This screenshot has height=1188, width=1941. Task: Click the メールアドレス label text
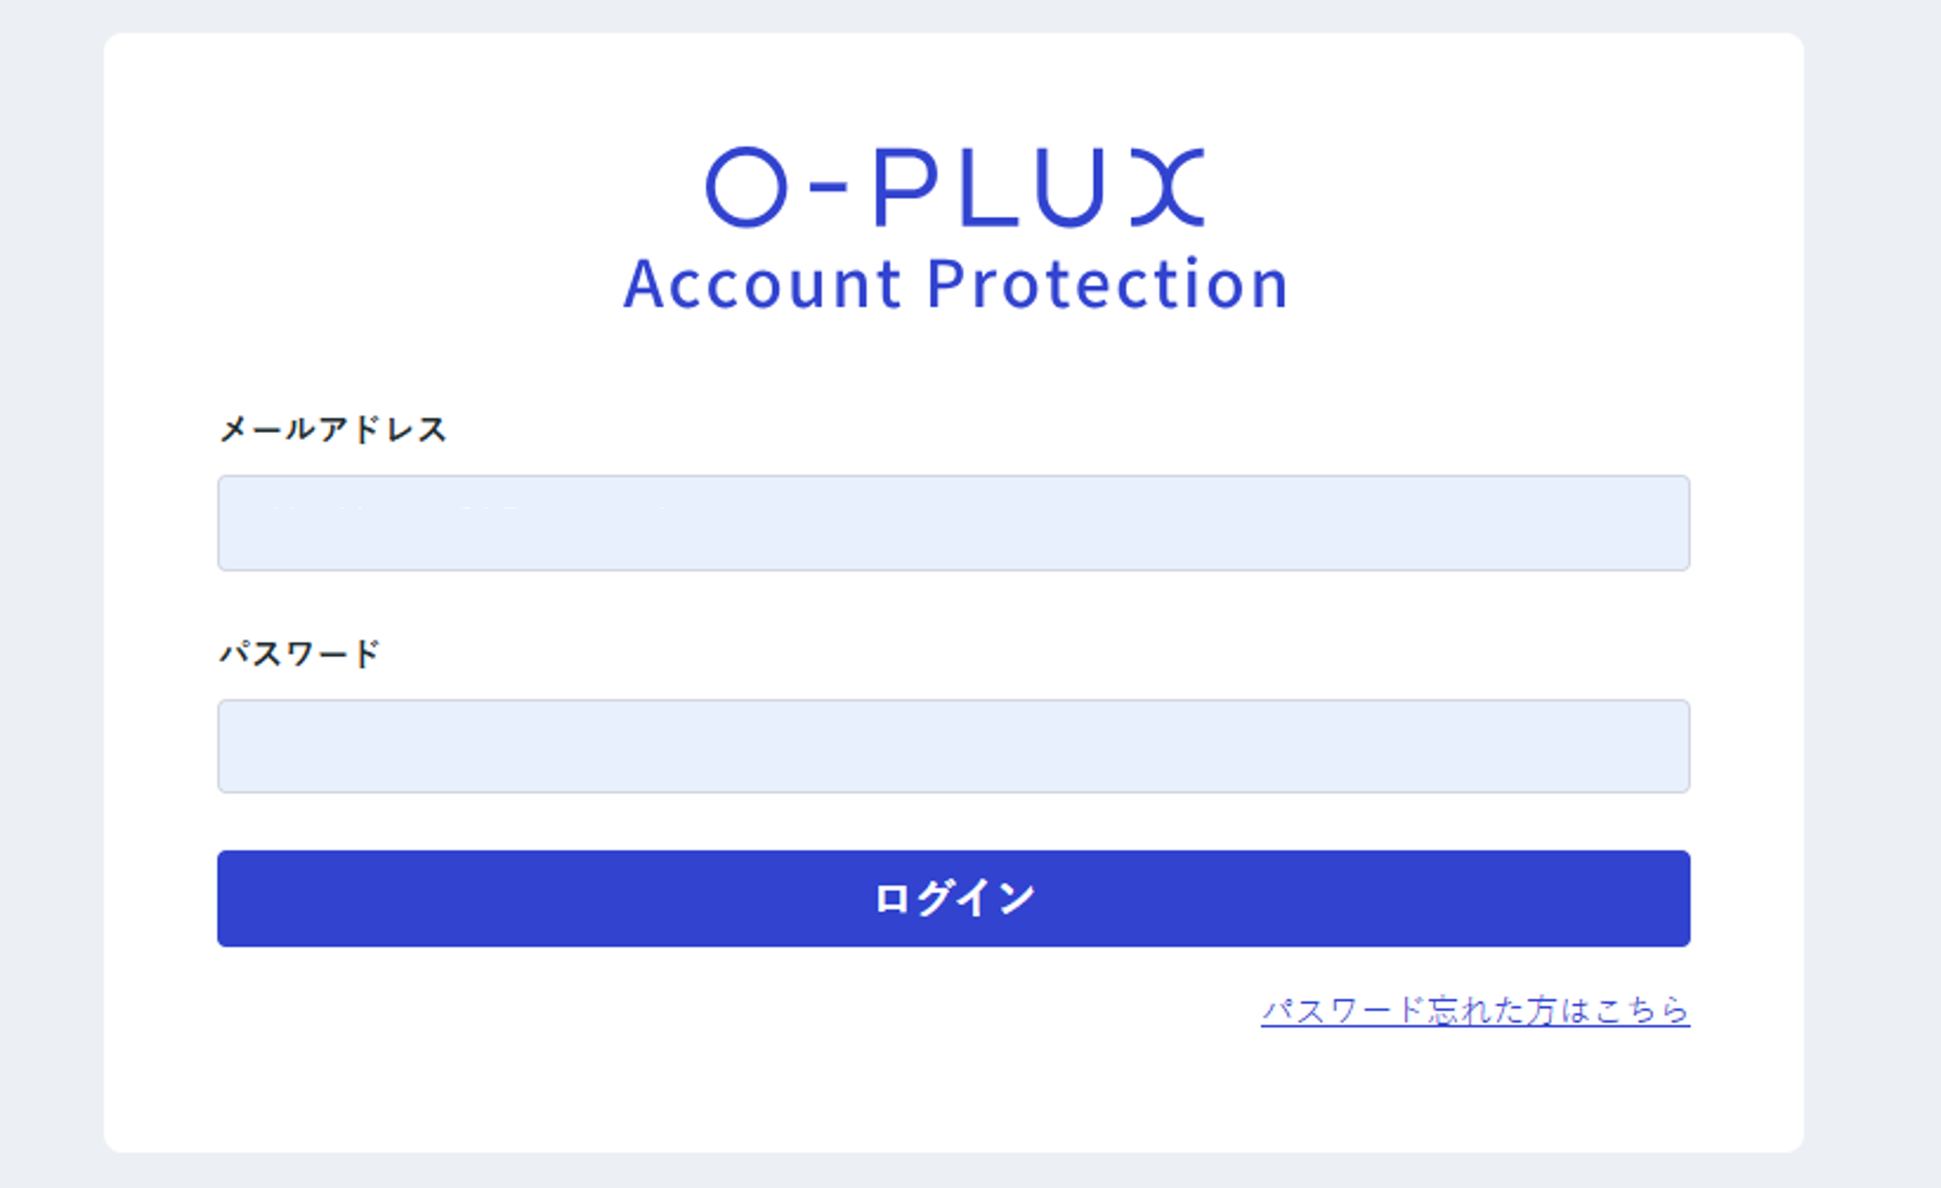coord(332,430)
